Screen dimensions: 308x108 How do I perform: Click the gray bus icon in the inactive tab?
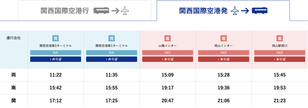click(101, 11)
